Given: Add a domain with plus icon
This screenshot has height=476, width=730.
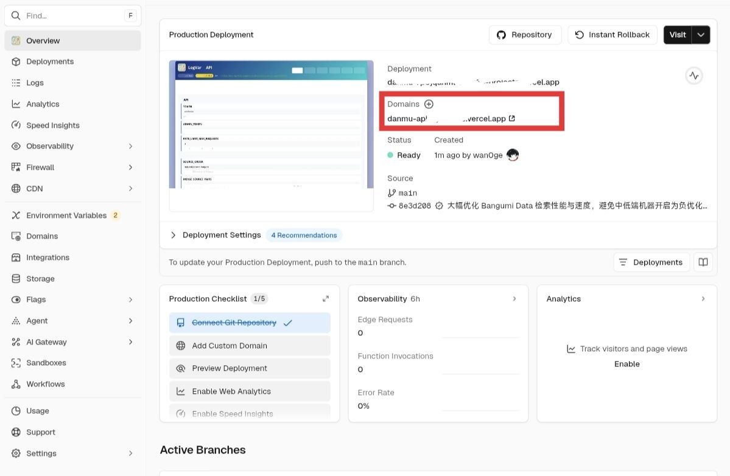Looking at the screenshot, I should click(x=429, y=104).
